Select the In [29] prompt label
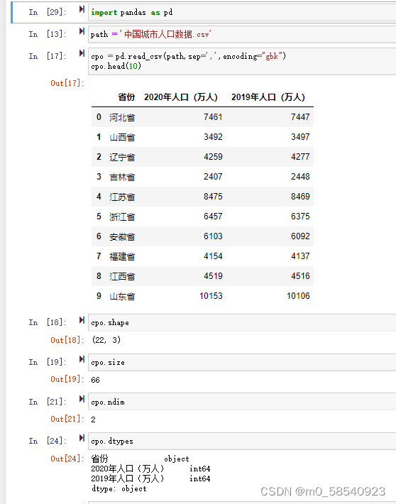396x504 pixels. 48,13
